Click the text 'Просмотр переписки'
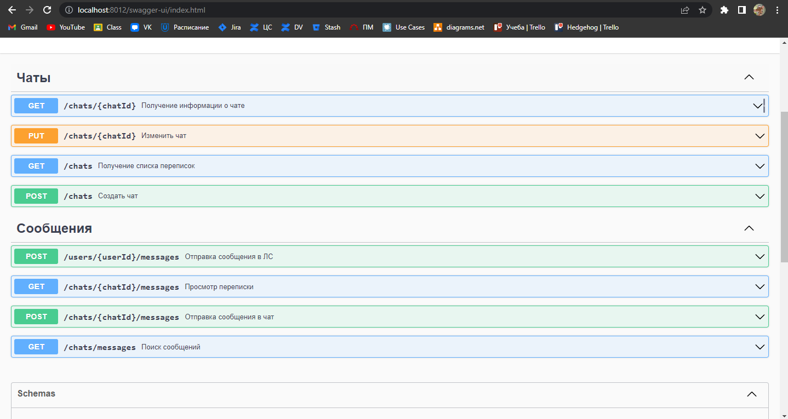The width and height of the screenshot is (788, 419). coord(219,286)
